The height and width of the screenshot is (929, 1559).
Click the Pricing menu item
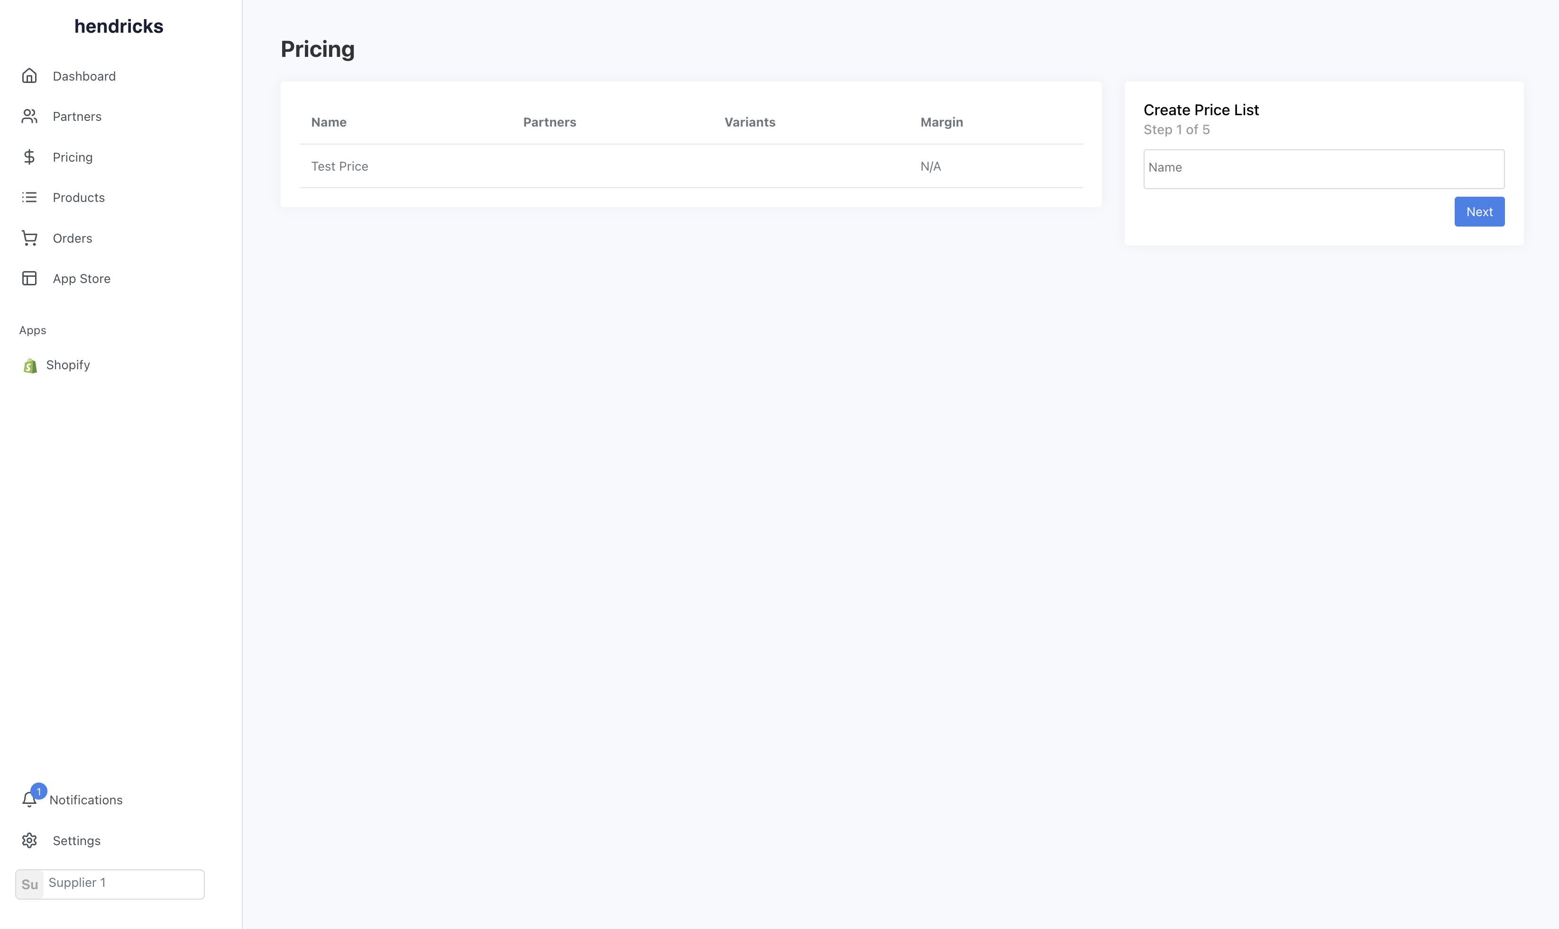click(x=72, y=157)
